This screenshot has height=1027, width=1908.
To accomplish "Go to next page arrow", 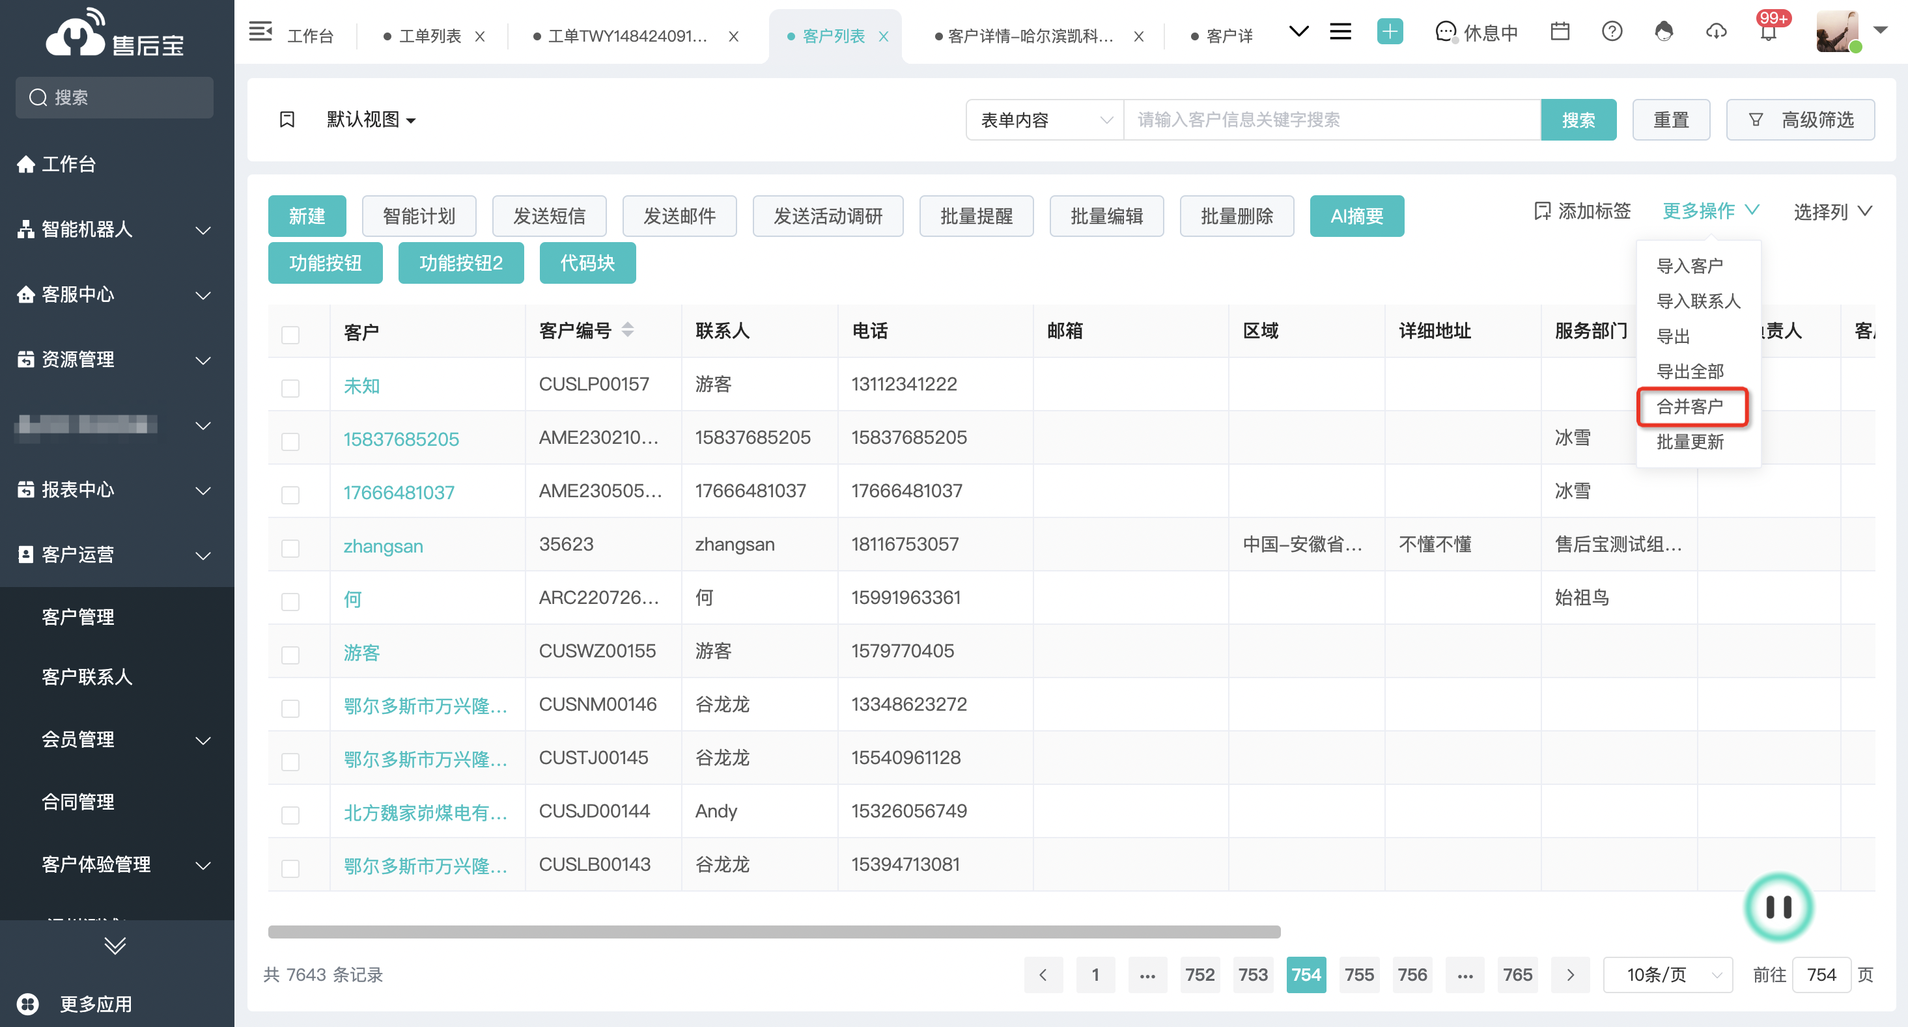I will (x=1570, y=974).
